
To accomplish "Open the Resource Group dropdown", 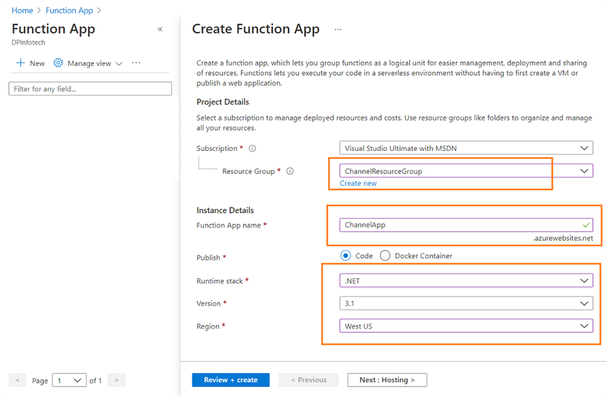I will point(584,171).
